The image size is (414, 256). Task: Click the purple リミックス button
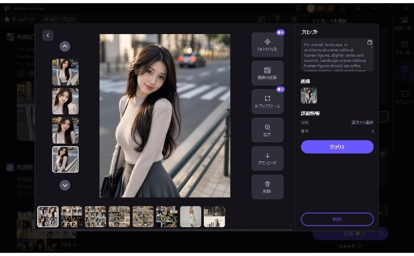(337, 147)
